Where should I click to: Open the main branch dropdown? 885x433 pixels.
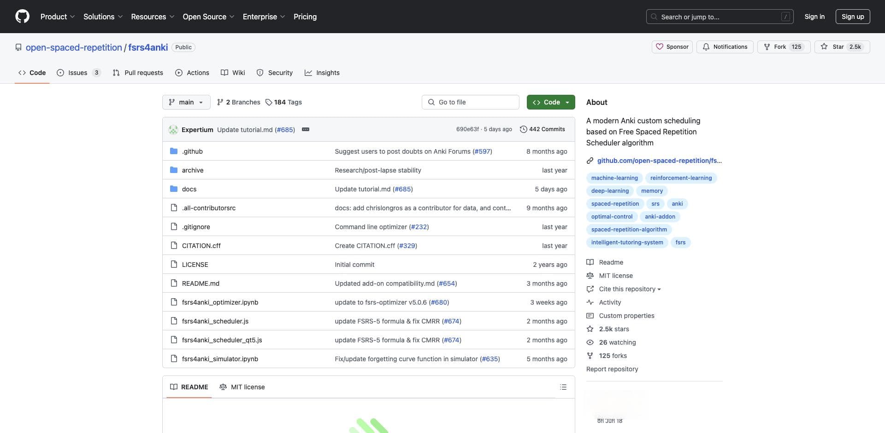point(186,102)
